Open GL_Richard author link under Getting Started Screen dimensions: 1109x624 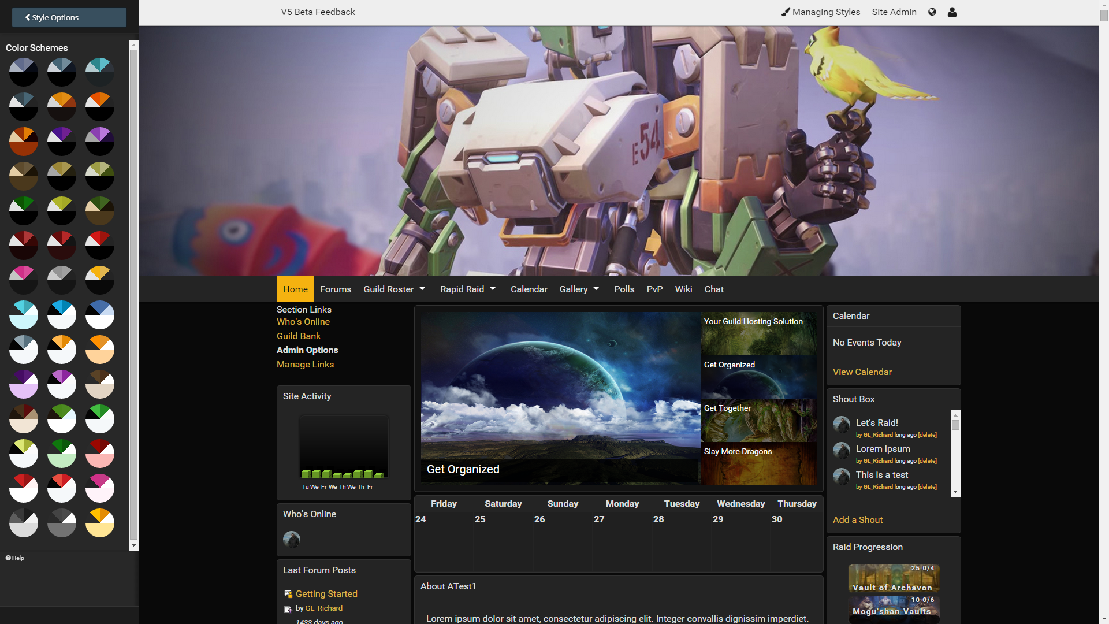tap(324, 608)
